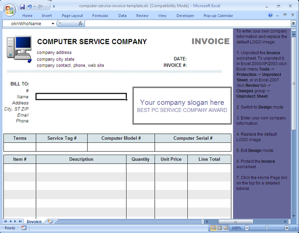Go to next sheet navigation arrow

pos(15,221)
